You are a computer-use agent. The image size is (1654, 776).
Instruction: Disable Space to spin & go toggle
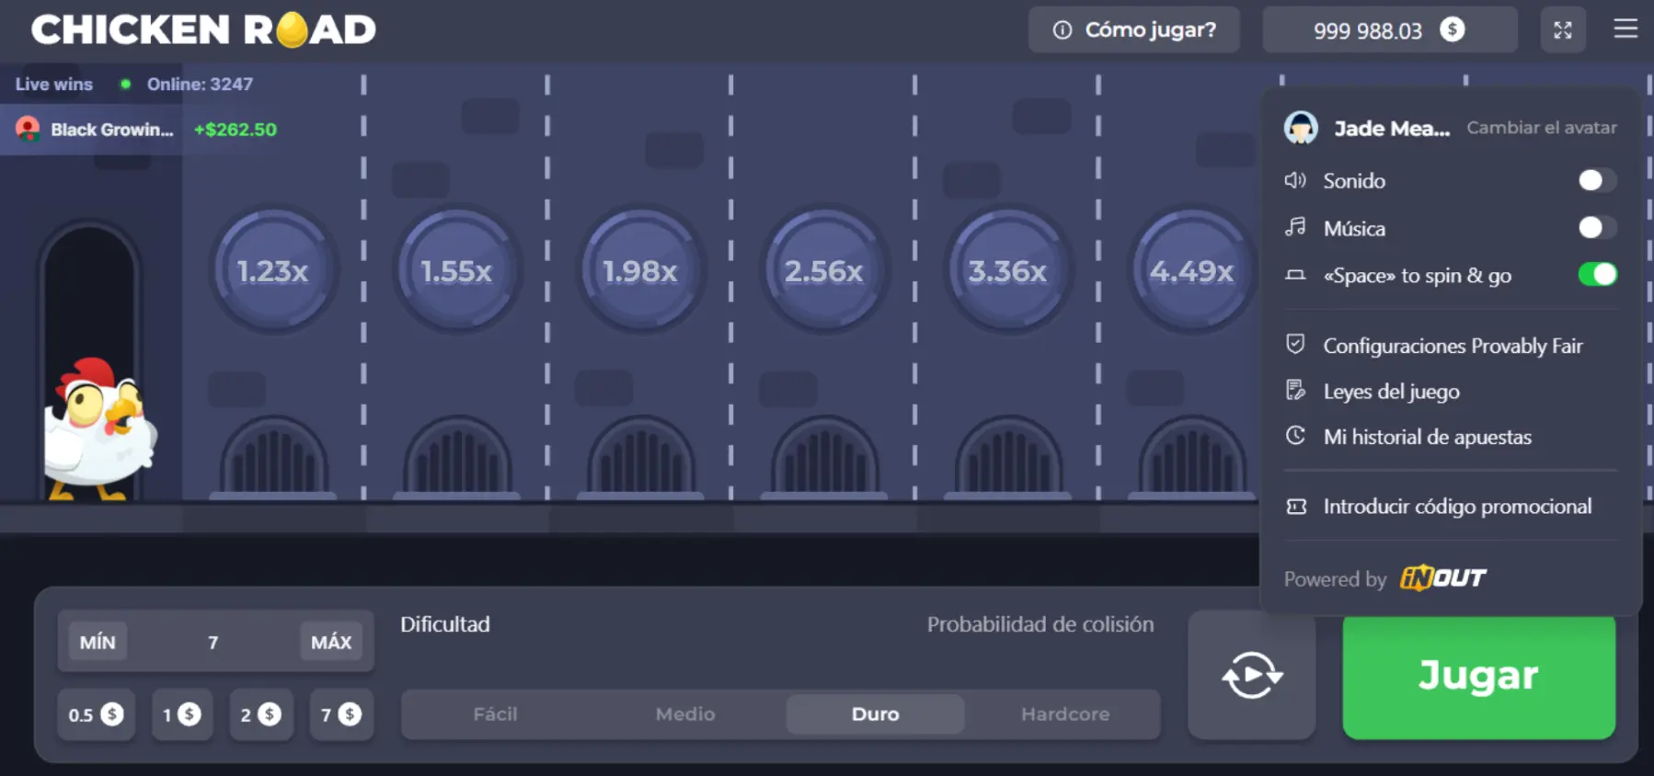1596,275
